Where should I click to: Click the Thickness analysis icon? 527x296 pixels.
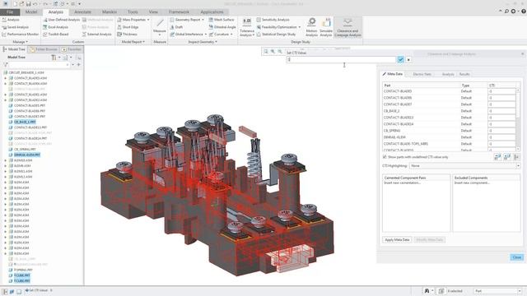pos(119,35)
